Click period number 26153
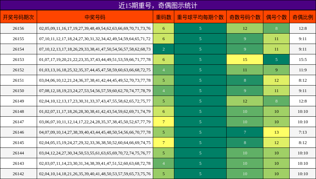316x179 pixels. [18, 60]
